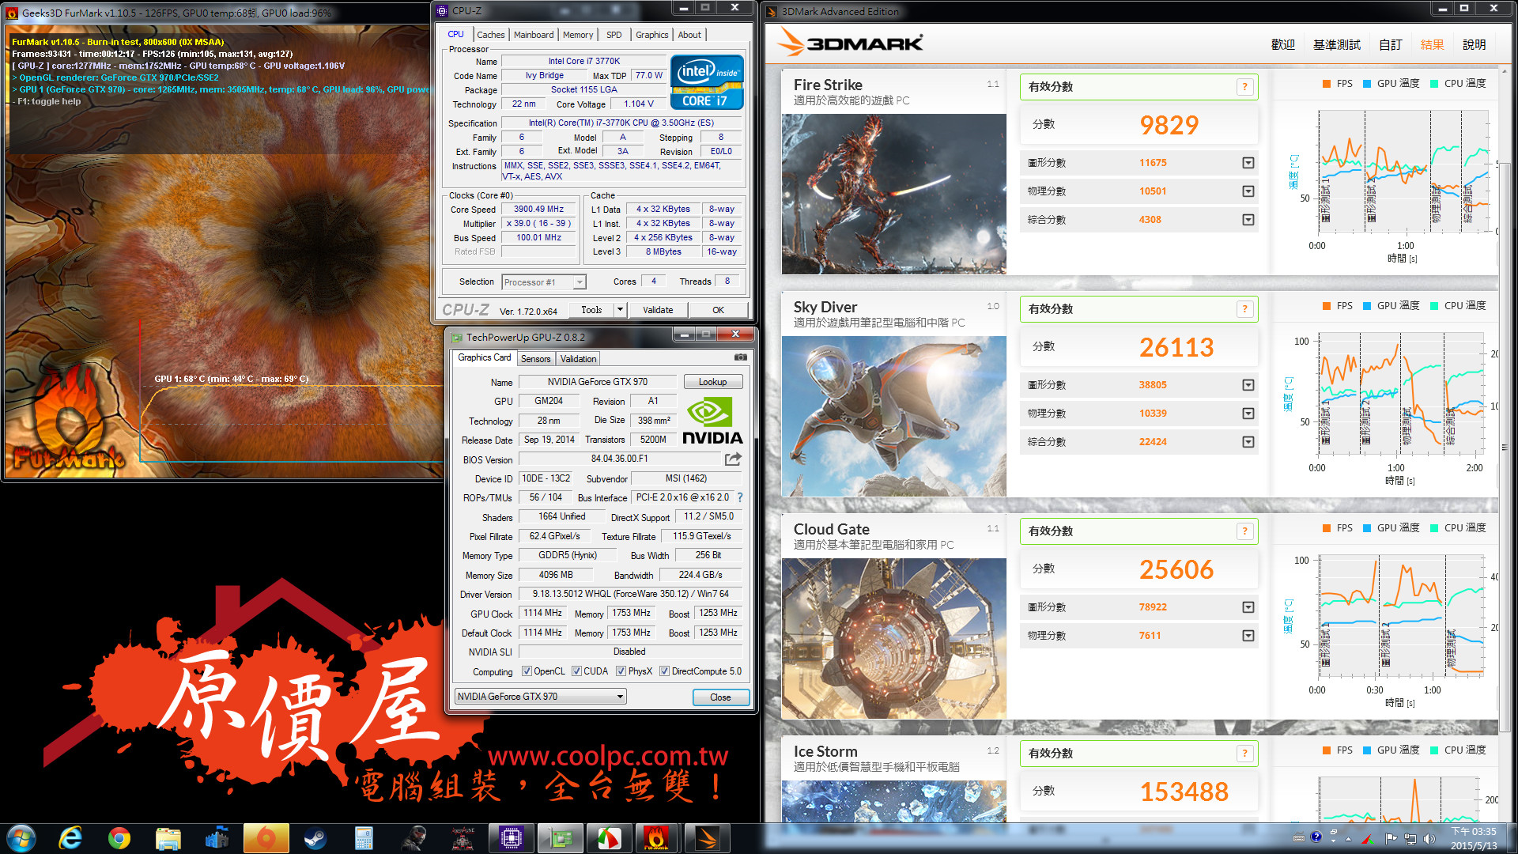Switch to FurMark via its taskbar icon
Viewport: 1518px width, 854px height.
[657, 838]
